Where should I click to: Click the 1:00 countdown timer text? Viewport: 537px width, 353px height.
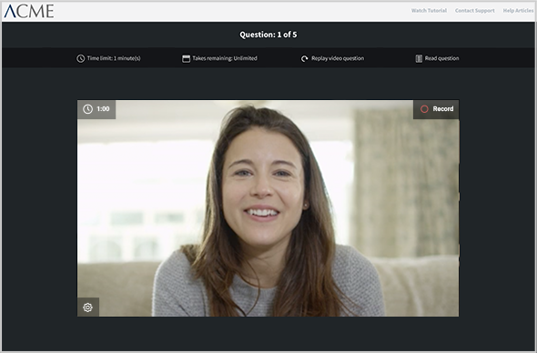[x=103, y=109]
